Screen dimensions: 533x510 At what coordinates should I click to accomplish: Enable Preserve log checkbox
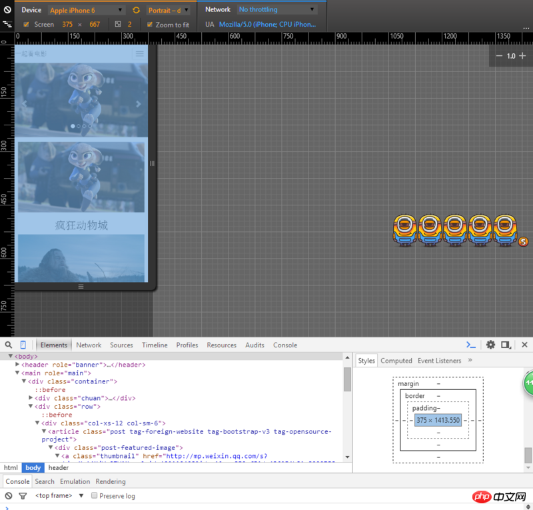tap(94, 496)
